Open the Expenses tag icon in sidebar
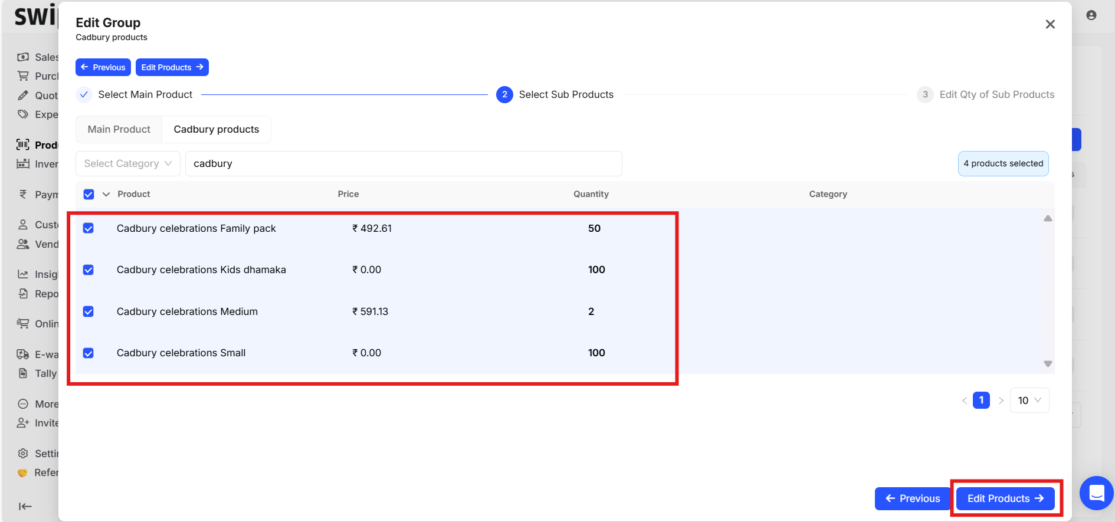 coord(23,114)
